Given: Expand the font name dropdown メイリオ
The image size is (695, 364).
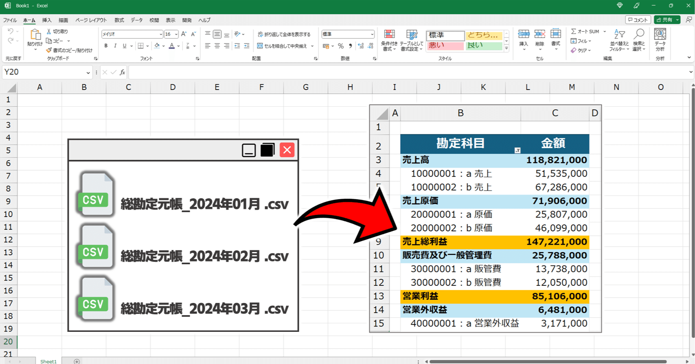Looking at the screenshot, I should tap(160, 34).
